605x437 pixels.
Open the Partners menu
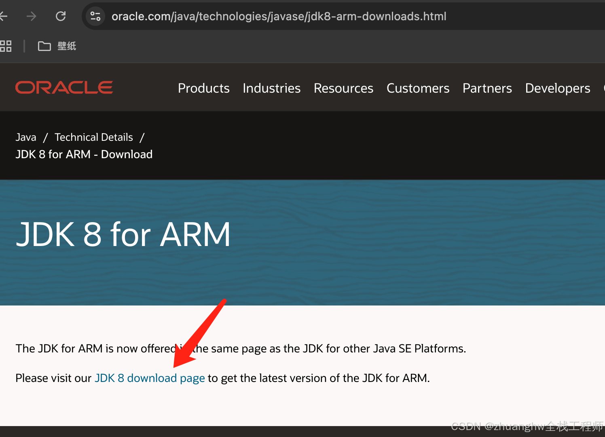(487, 88)
